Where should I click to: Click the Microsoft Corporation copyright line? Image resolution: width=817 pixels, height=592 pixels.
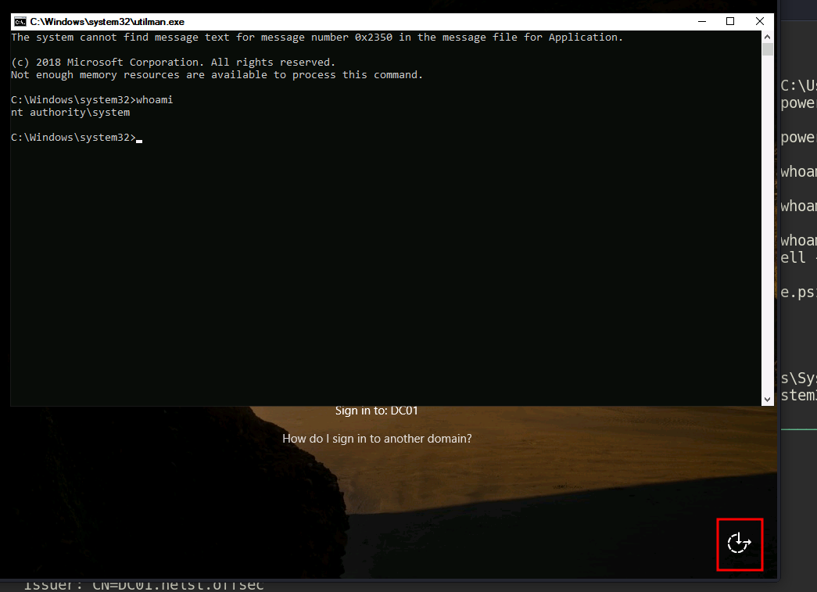pos(173,63)
